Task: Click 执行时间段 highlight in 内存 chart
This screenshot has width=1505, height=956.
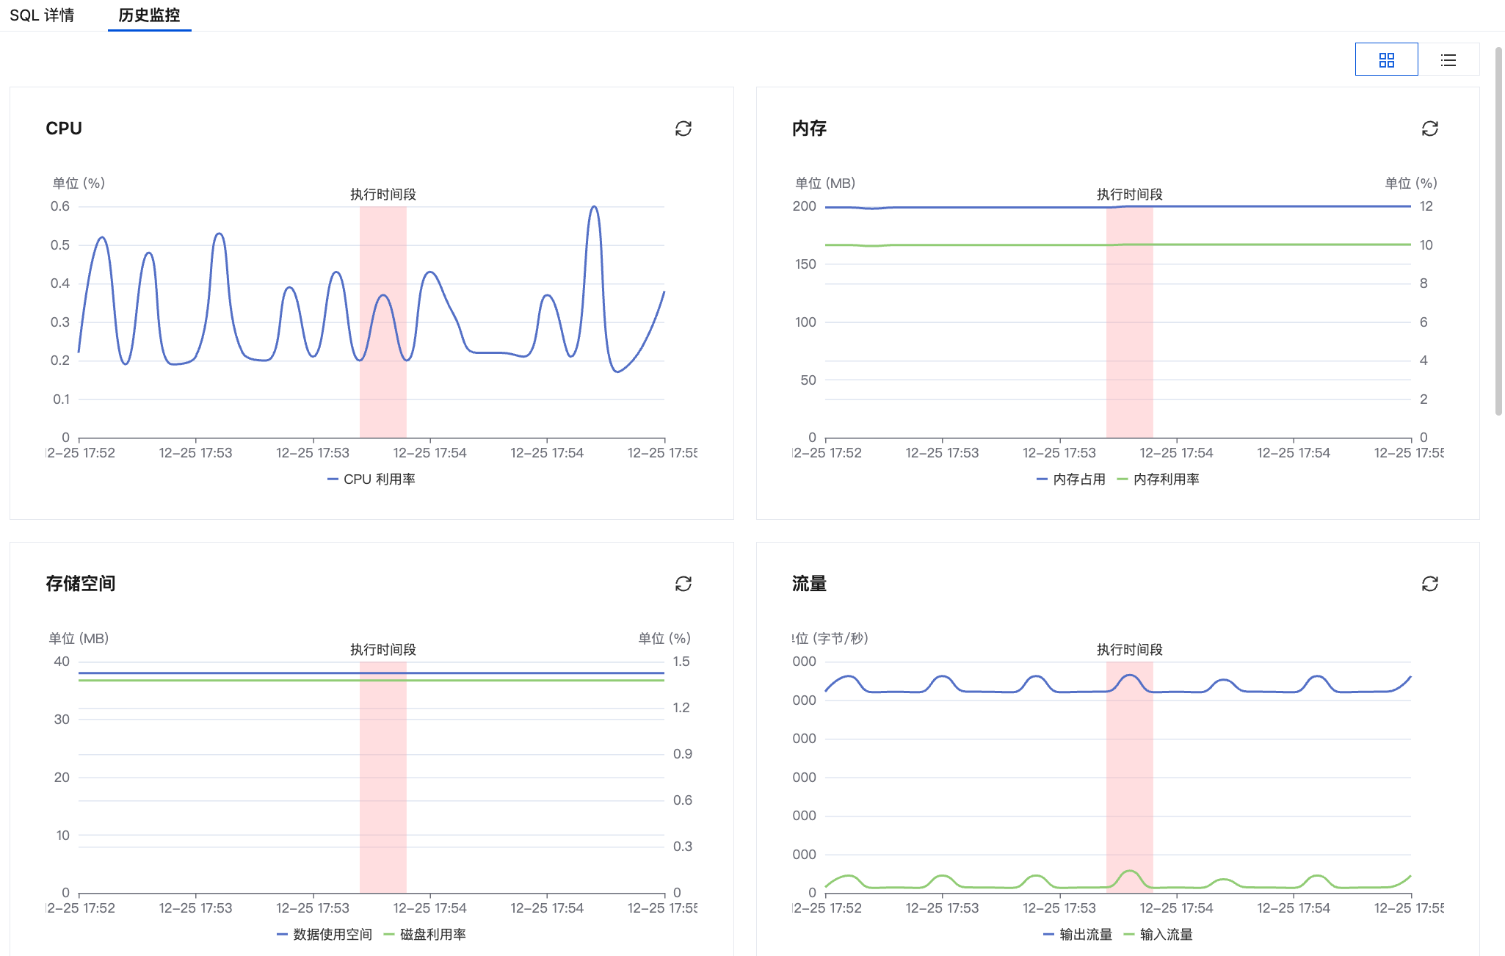Action: tap(1129, 323)
